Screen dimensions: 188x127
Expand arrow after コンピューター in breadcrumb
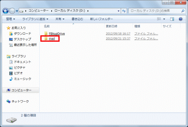[x=52, y=11]
